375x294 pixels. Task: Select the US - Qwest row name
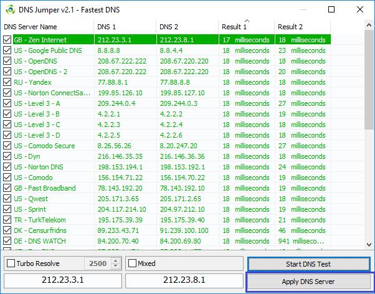coord(31,199)
